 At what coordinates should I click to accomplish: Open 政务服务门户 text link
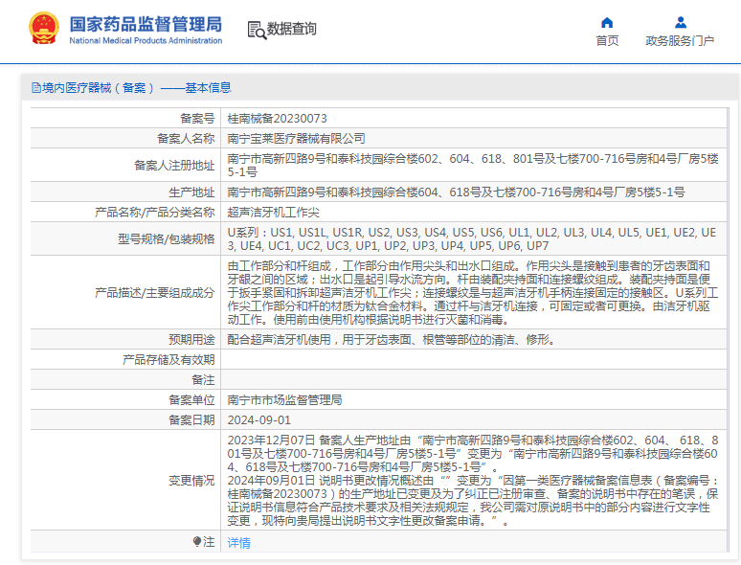(680, 40)
